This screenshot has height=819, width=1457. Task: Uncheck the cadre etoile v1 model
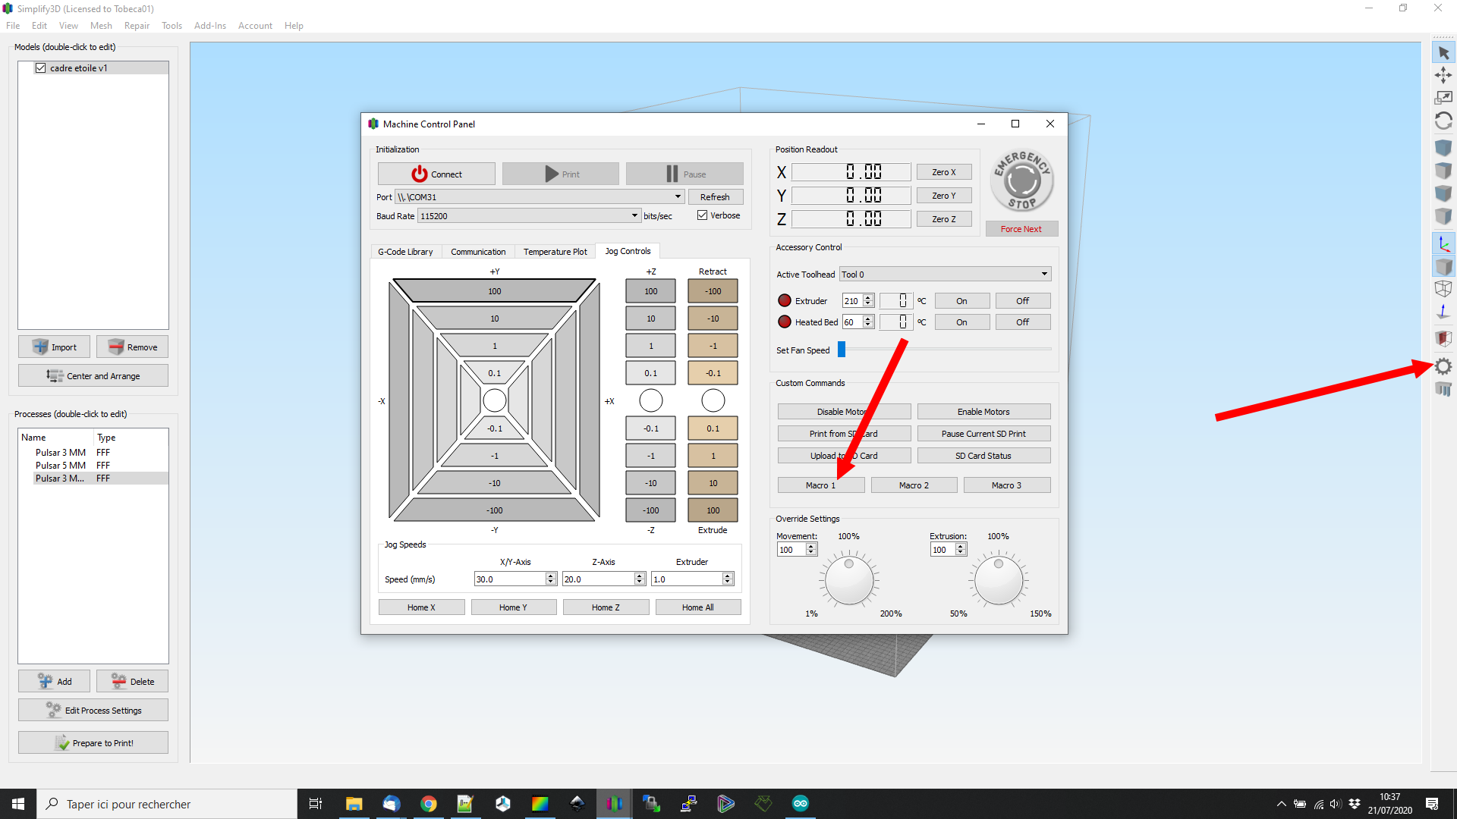(41, 68)
